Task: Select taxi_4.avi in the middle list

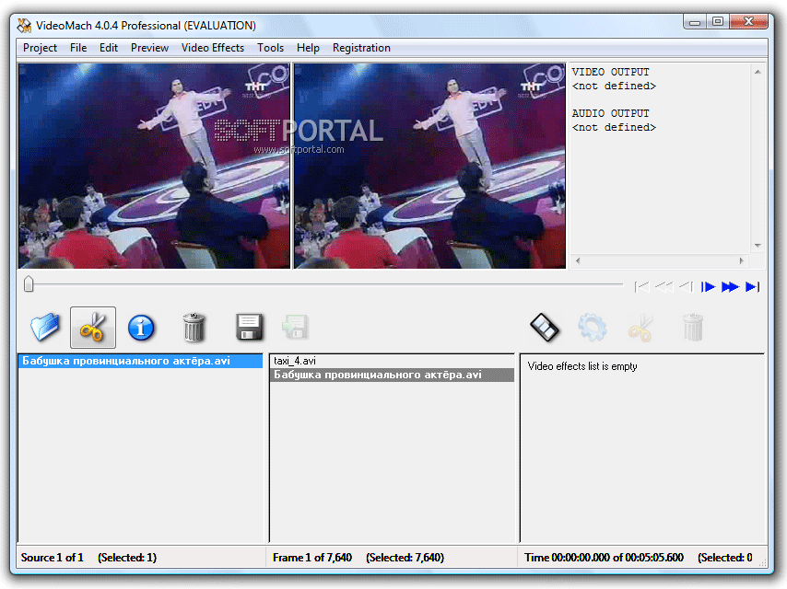Action: pyautogui.click(x=392, y=361)
